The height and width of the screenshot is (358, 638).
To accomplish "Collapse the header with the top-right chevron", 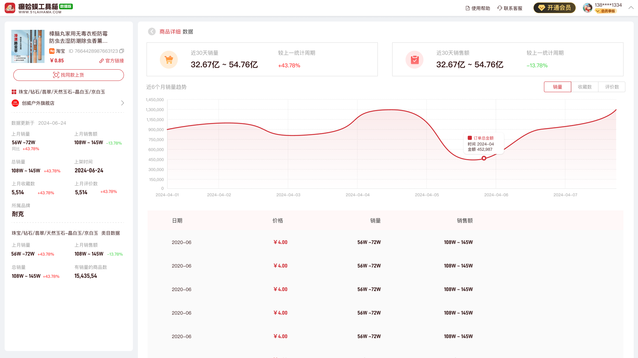I will click(631, 7).
